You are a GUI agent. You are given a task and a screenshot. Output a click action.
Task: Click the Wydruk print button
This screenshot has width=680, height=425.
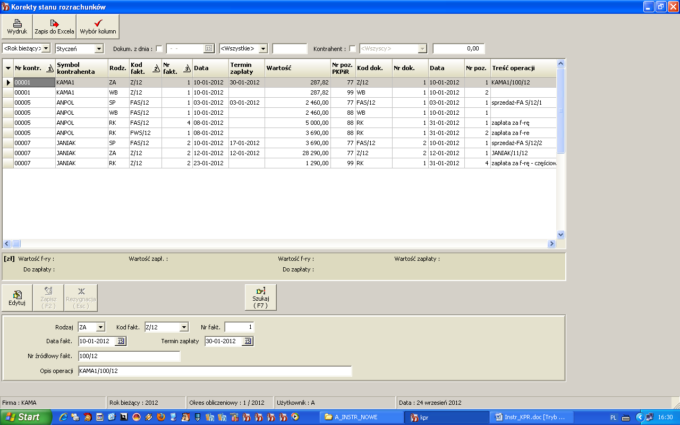[17, 27]
